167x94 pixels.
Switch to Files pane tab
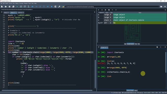[x=139, y=44]
